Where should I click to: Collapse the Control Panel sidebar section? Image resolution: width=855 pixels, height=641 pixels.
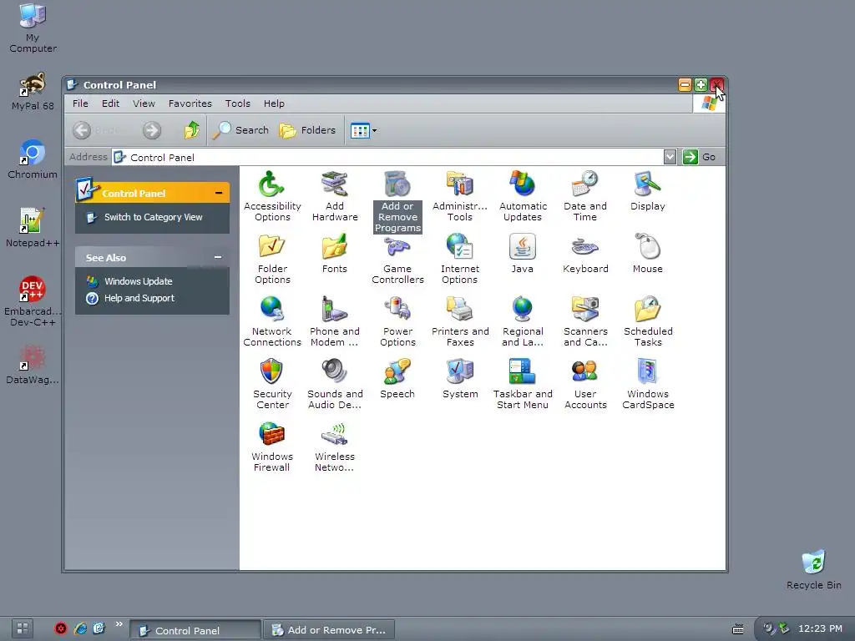click(219, 193)
